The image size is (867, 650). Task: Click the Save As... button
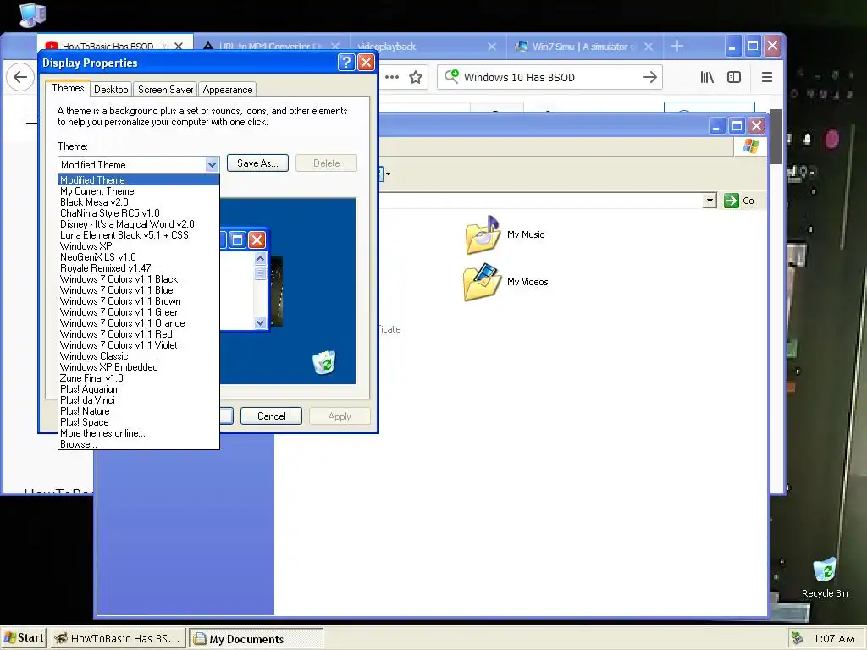(x=257, y=163)
